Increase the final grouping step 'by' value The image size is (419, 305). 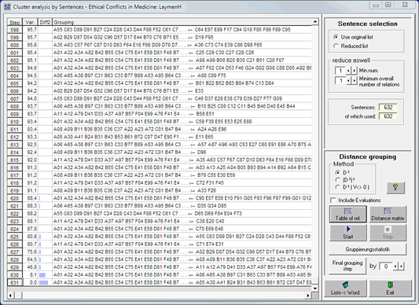[401, 266]
